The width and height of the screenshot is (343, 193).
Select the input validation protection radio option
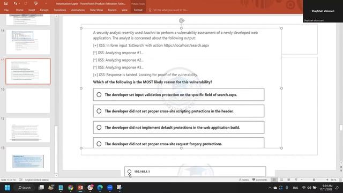click(x=99, y=94)
